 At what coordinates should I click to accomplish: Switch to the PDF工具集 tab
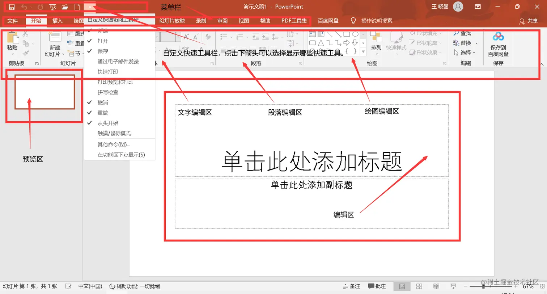tap(294, 21)
